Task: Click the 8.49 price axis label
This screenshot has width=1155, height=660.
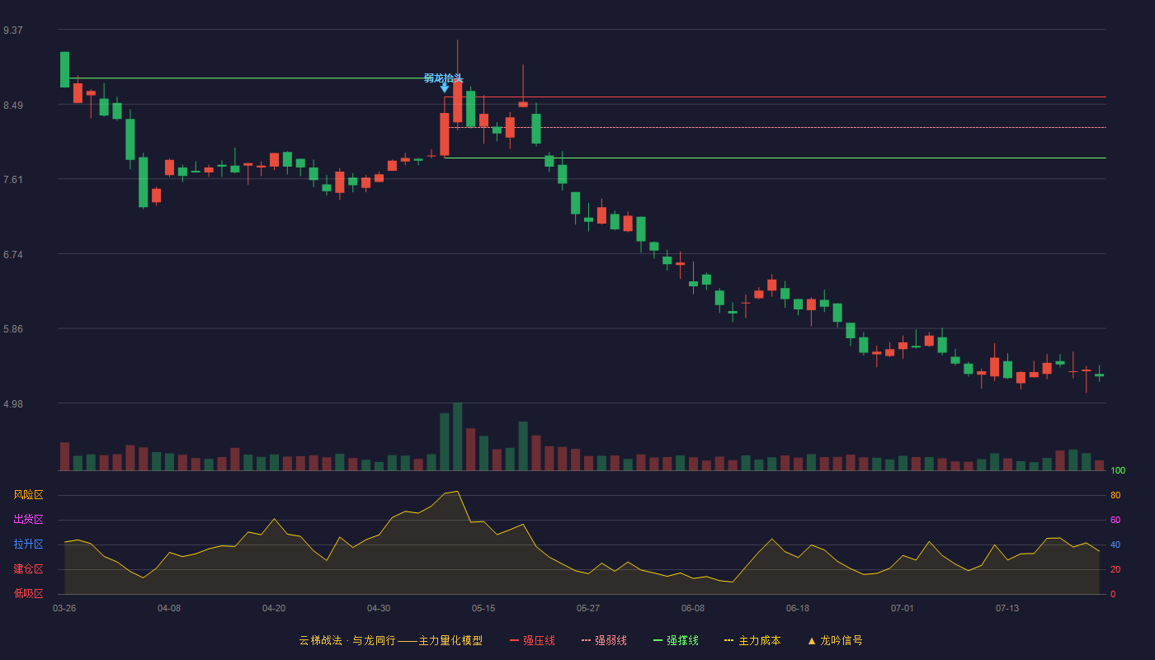Action: click(x=13, y=106)
